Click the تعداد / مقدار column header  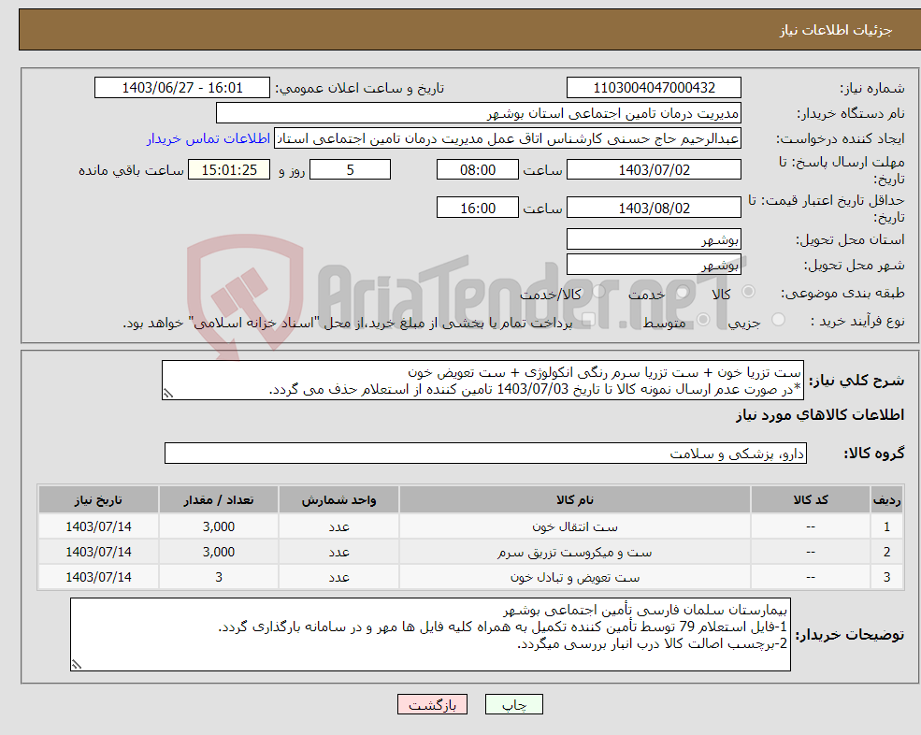tap(219, 499)
